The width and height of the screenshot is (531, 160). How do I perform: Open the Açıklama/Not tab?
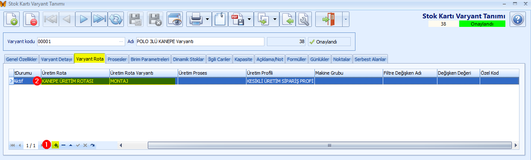pos(270,59)
